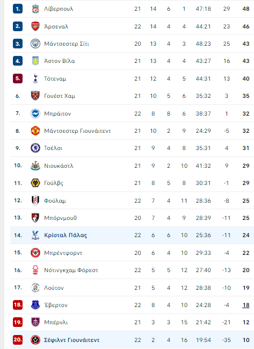Click the Arsenal club crest icon

(35, 26)
